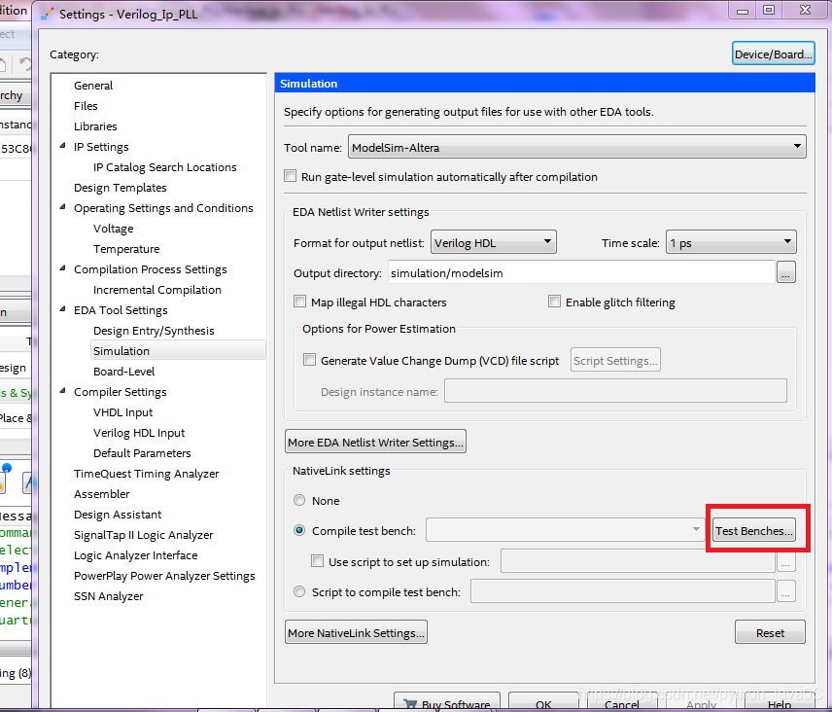Close the Settings window
The image size is (832, 712).
coord(805,10)
